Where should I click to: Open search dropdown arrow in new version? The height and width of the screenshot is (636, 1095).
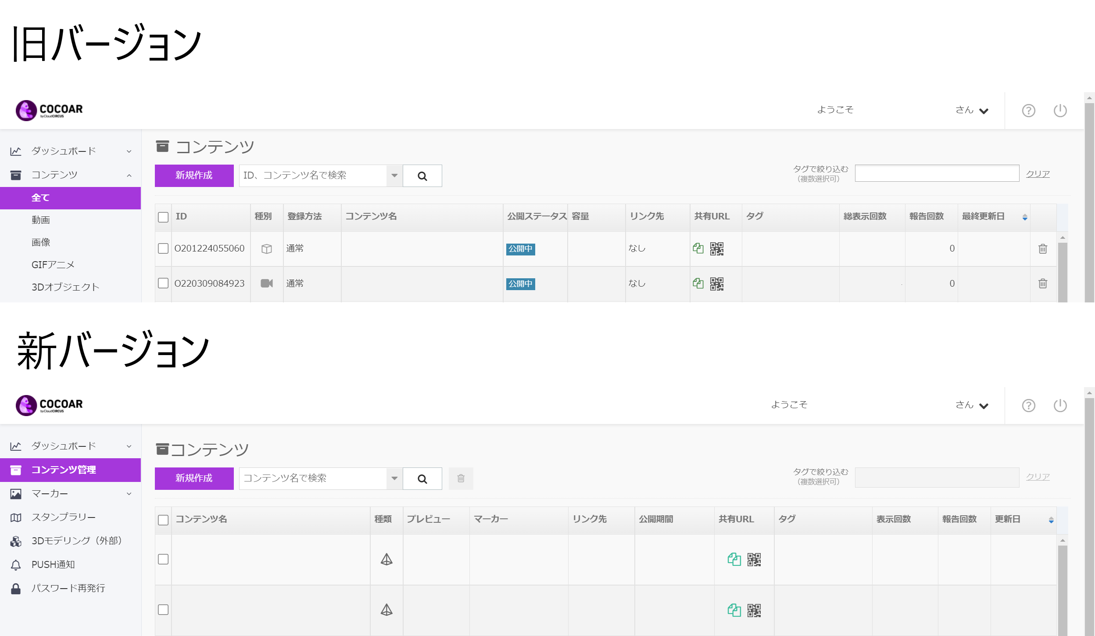[x=394, y=478]
